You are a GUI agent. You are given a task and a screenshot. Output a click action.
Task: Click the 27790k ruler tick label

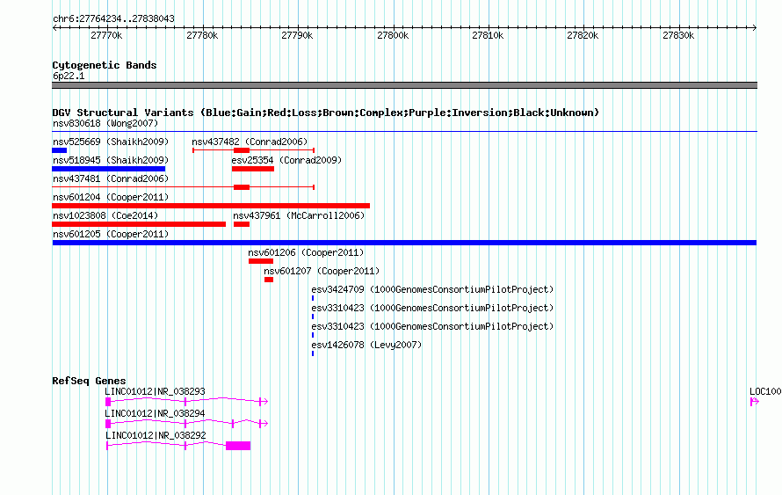[x=297, y=35]
